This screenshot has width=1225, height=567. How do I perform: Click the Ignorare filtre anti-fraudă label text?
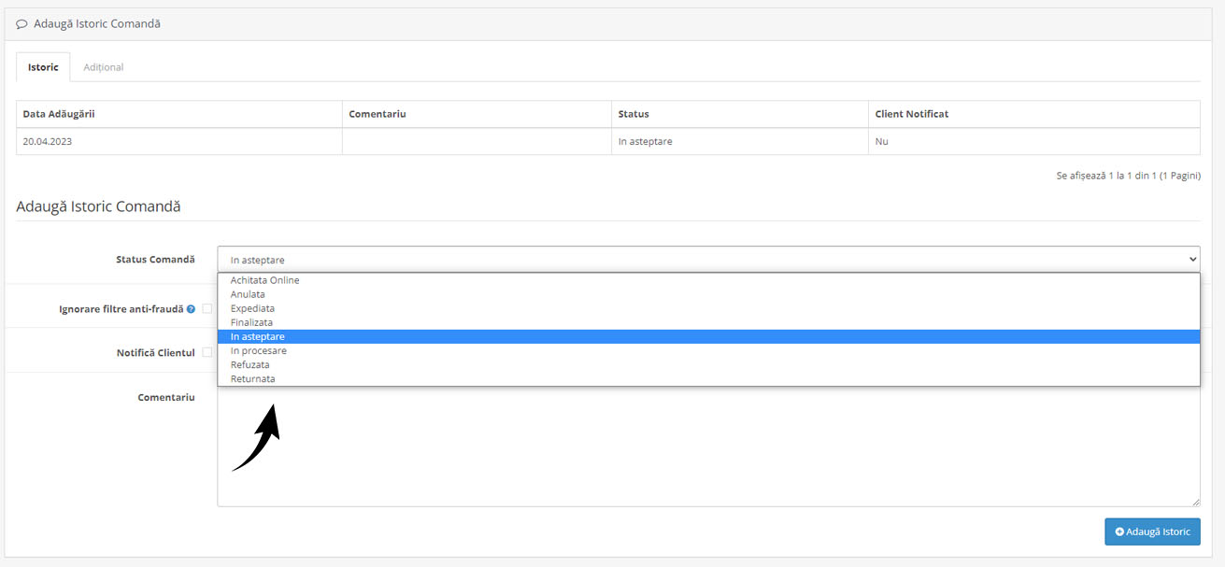click(121, 308)
